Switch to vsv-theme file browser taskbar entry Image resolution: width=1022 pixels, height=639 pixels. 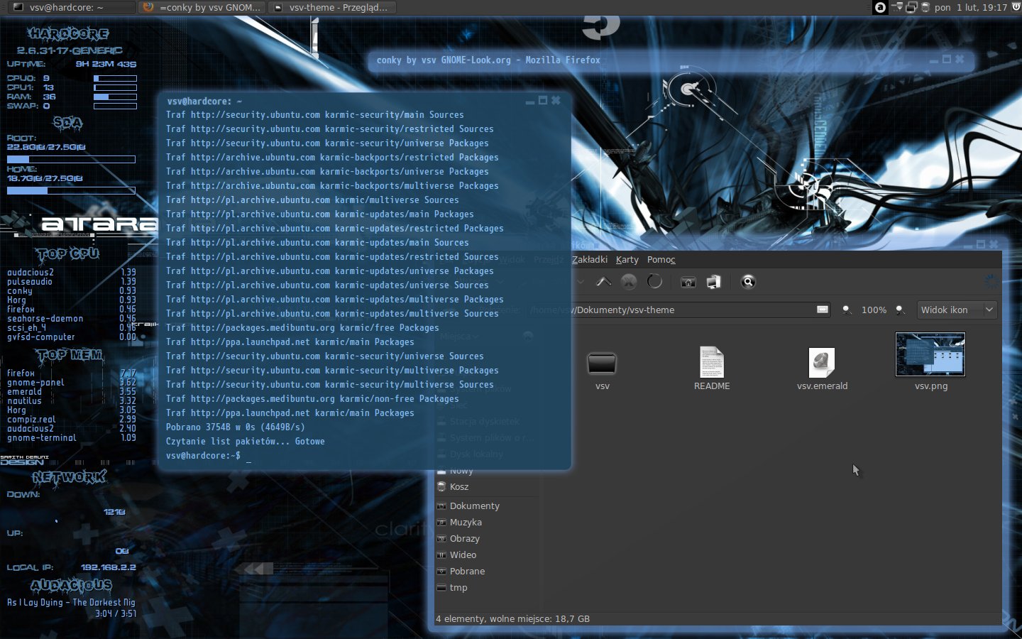332,7
